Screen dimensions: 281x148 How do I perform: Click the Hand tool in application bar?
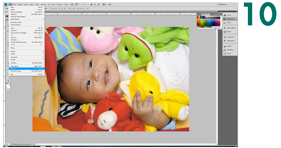pyautogui.click(x=92, y=5)
